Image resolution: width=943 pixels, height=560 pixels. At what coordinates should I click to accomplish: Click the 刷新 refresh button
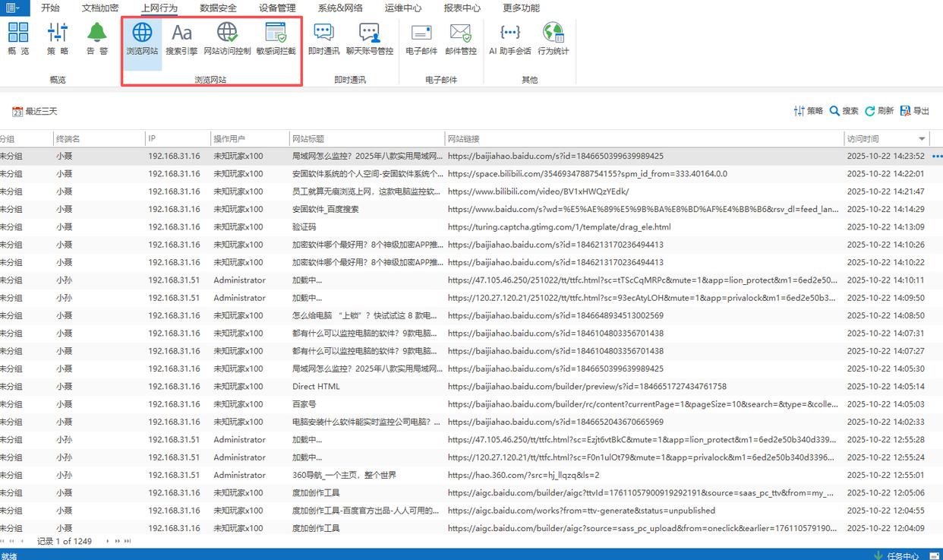[x=878, y=111]
